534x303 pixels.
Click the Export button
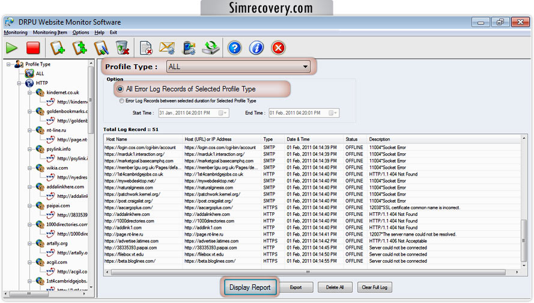click(x=296, y=287)
